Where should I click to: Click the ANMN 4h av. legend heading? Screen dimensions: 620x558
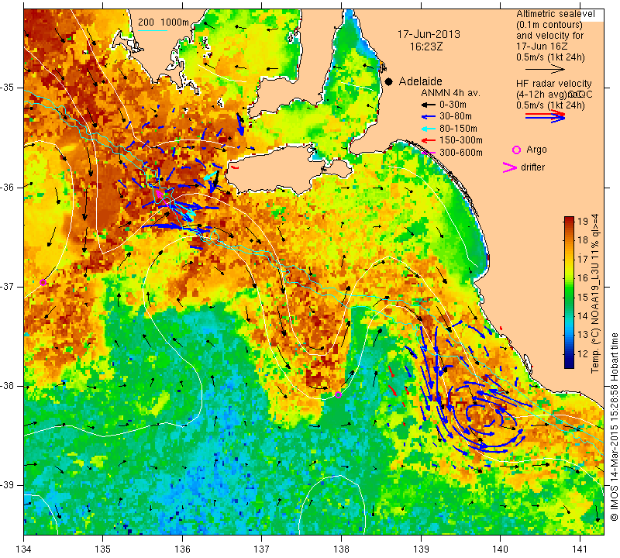point(450,93)
